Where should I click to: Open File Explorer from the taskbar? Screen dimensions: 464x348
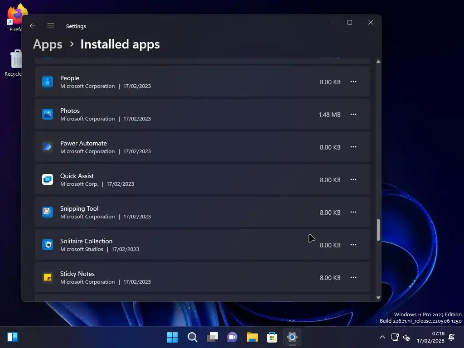252,337
